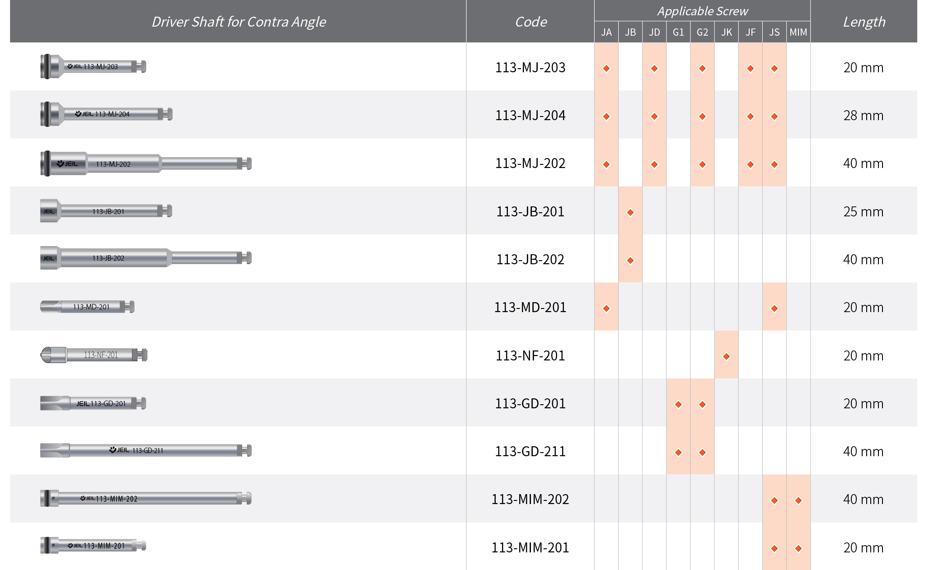Click the G1 column header
Viewport: 934px width, 570px height.
678,32
